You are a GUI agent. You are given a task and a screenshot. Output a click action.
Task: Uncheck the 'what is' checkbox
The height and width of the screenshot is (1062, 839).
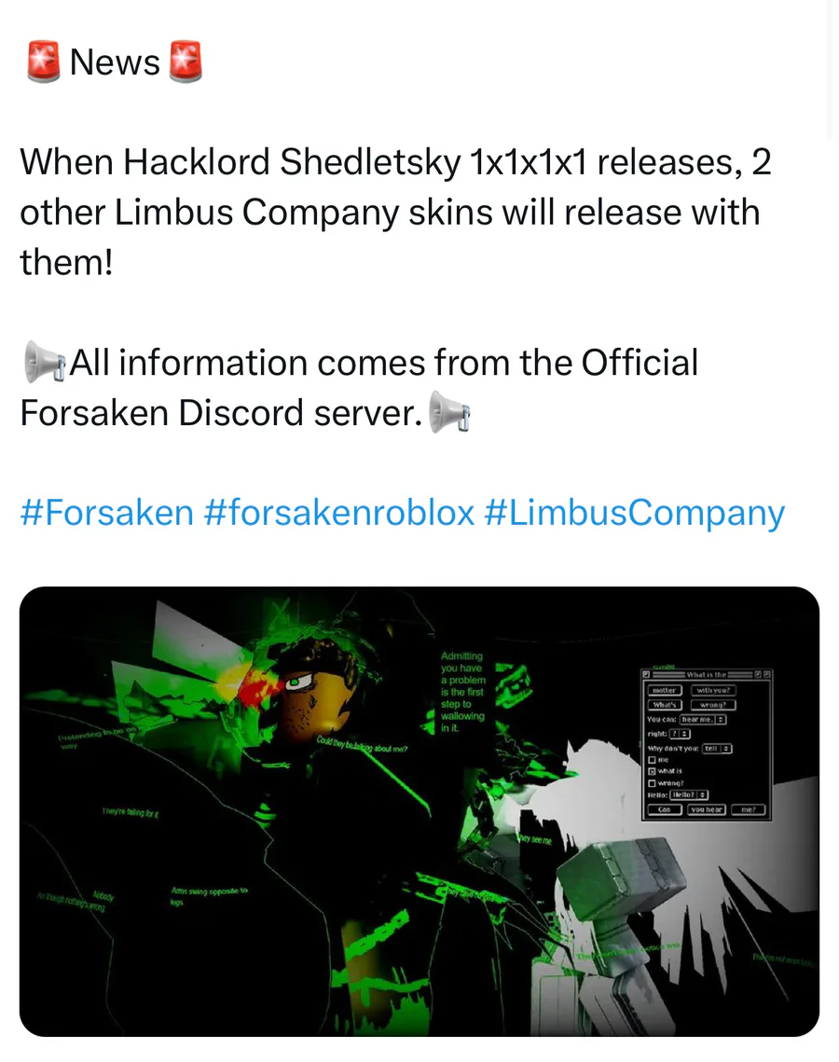pos(653,771)
